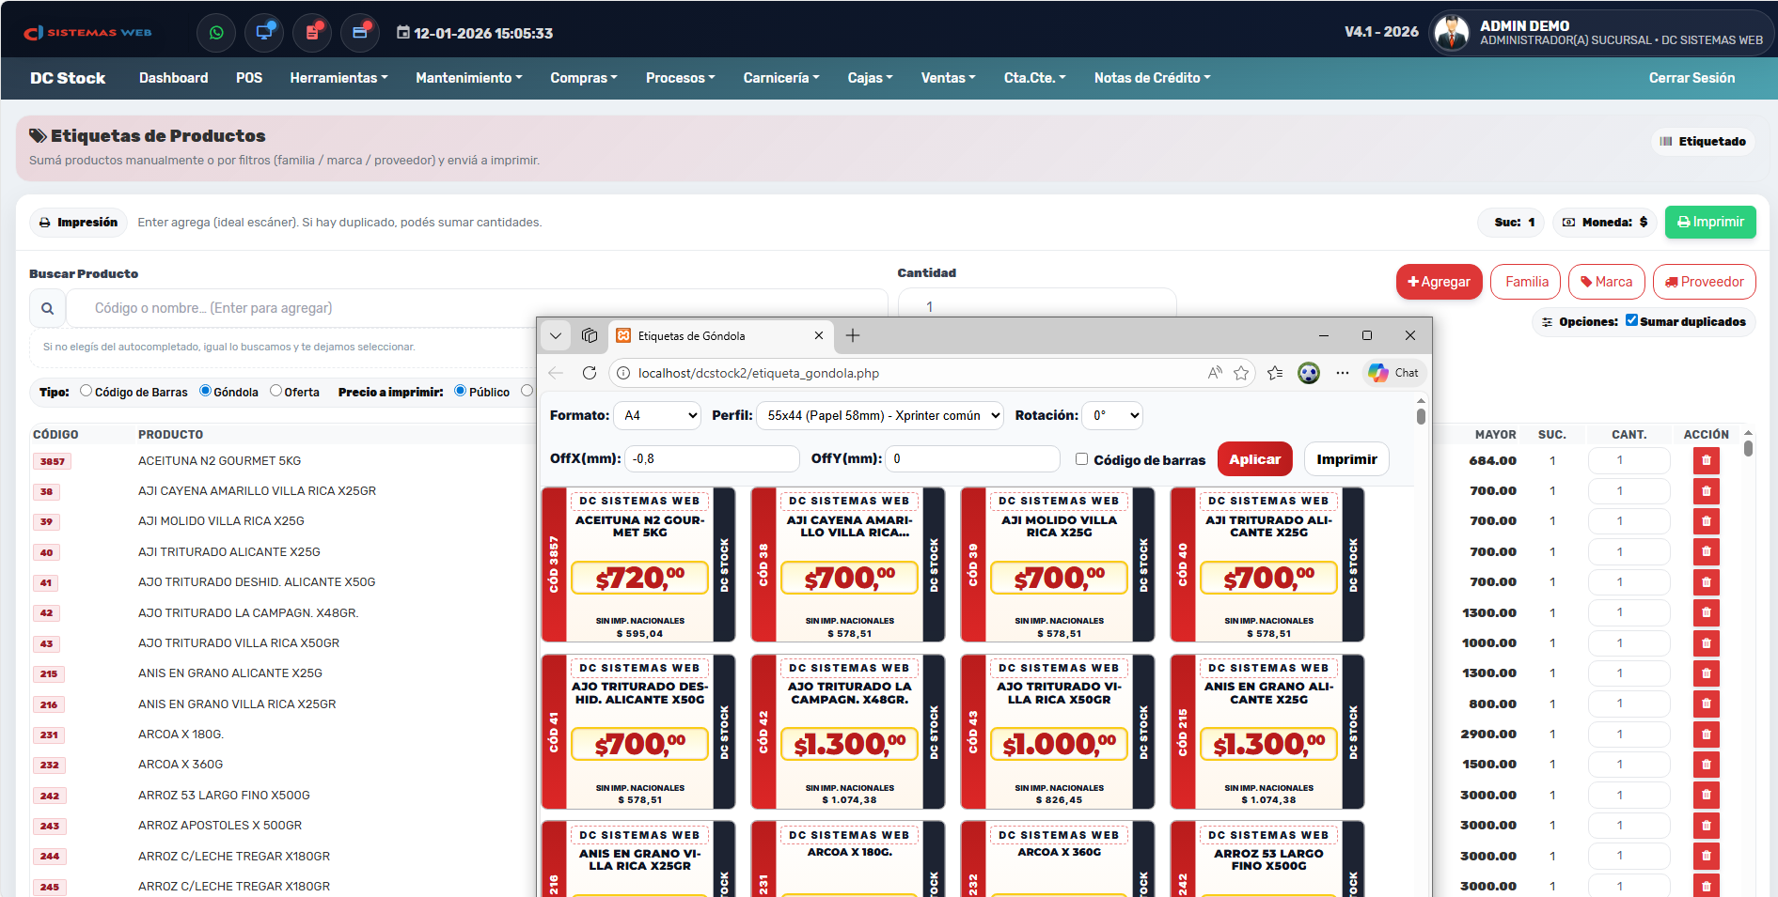Open the Carnicería menu
The image size is (1778, 897).
pyautogui.click(x=780, y=78)
